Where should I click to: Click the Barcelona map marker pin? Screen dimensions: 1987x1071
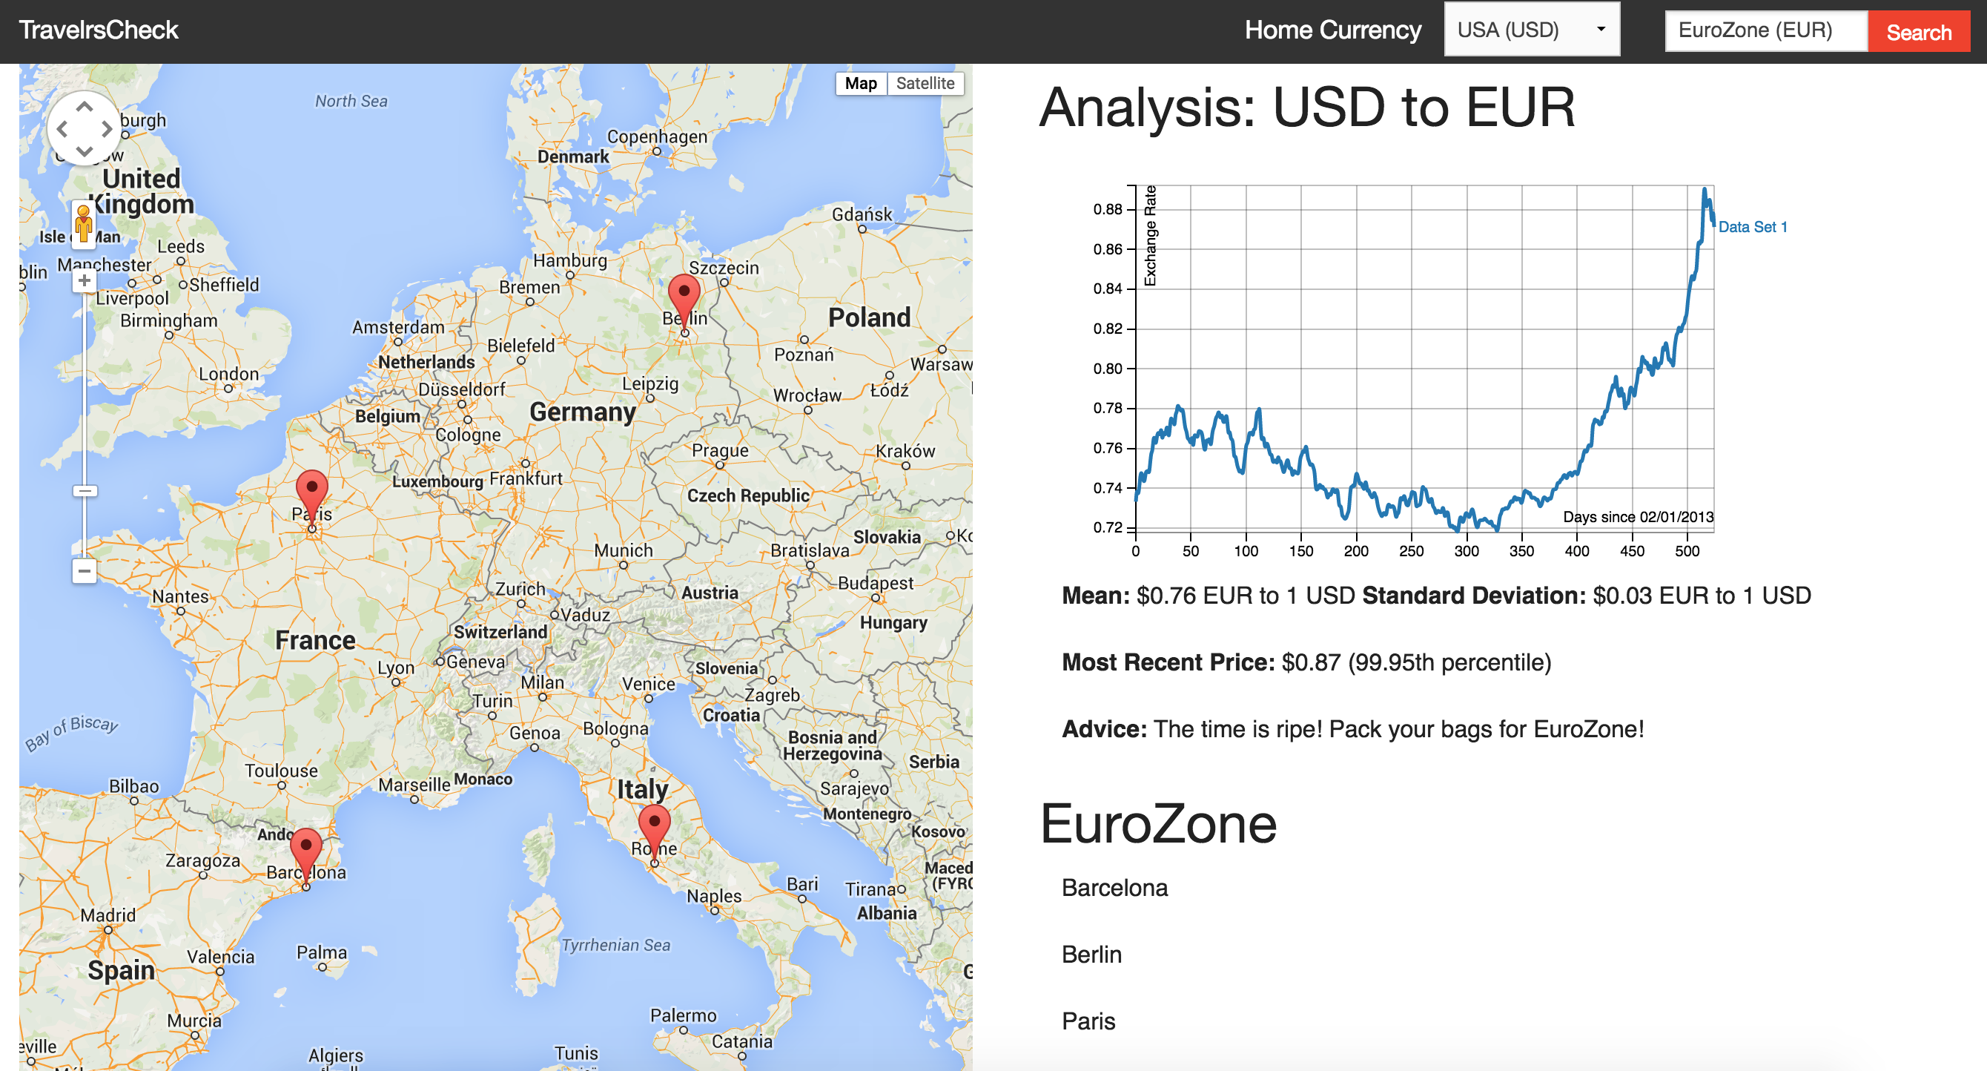[306, 849]
